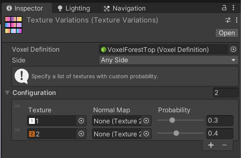Open object picker for texture slot 1
241x158 pixels.
point(81,121)
